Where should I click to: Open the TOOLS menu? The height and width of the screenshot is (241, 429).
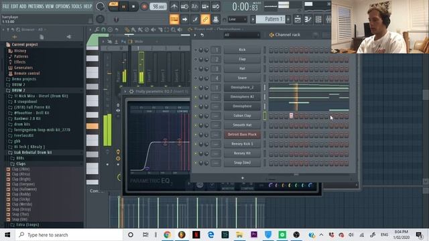pyautogui.click(x=76, y=6)
